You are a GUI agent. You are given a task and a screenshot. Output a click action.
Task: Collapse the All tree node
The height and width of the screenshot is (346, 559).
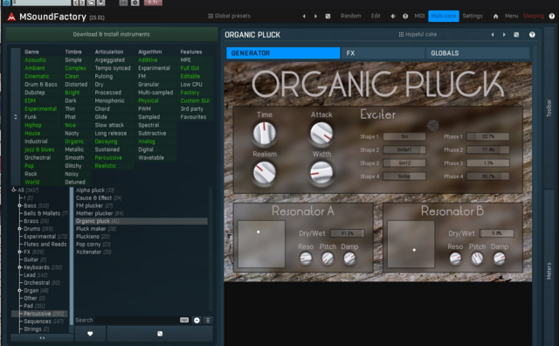tap(14, 190)
